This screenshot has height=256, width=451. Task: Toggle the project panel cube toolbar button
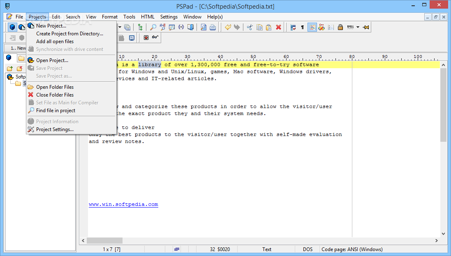(12, 27)
